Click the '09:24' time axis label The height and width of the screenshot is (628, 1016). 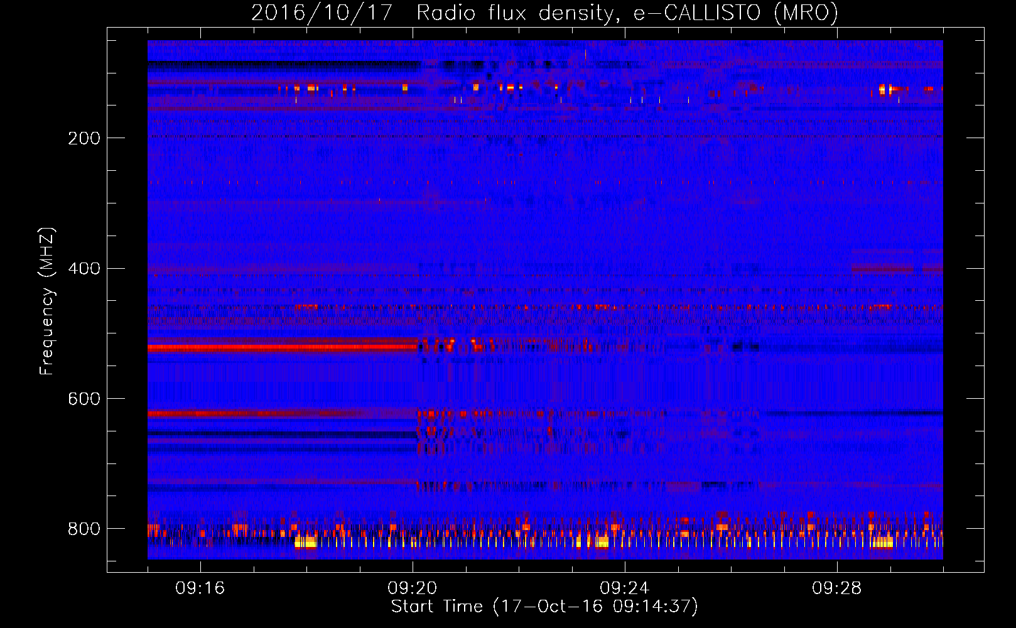tap(625, 588)
